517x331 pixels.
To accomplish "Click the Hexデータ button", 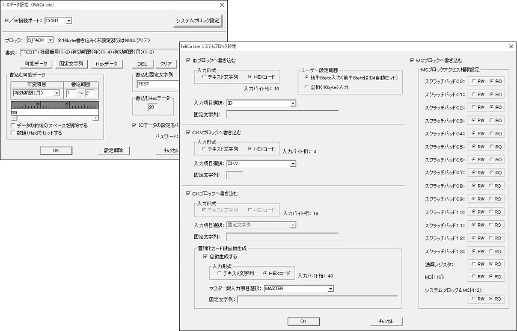I will pyautogui.click(x=106, y=64).
